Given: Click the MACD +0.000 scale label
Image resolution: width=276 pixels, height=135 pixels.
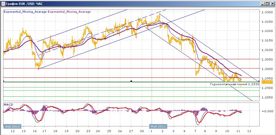Looking at the screenshot, I should point(267,111).
